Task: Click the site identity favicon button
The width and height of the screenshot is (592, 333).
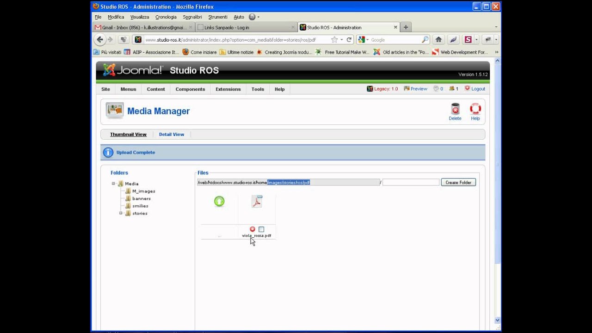Action: click(138, 40)
